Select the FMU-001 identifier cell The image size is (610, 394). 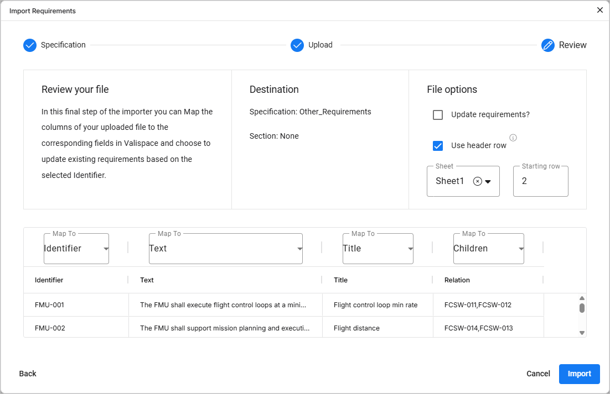[50, 305]
